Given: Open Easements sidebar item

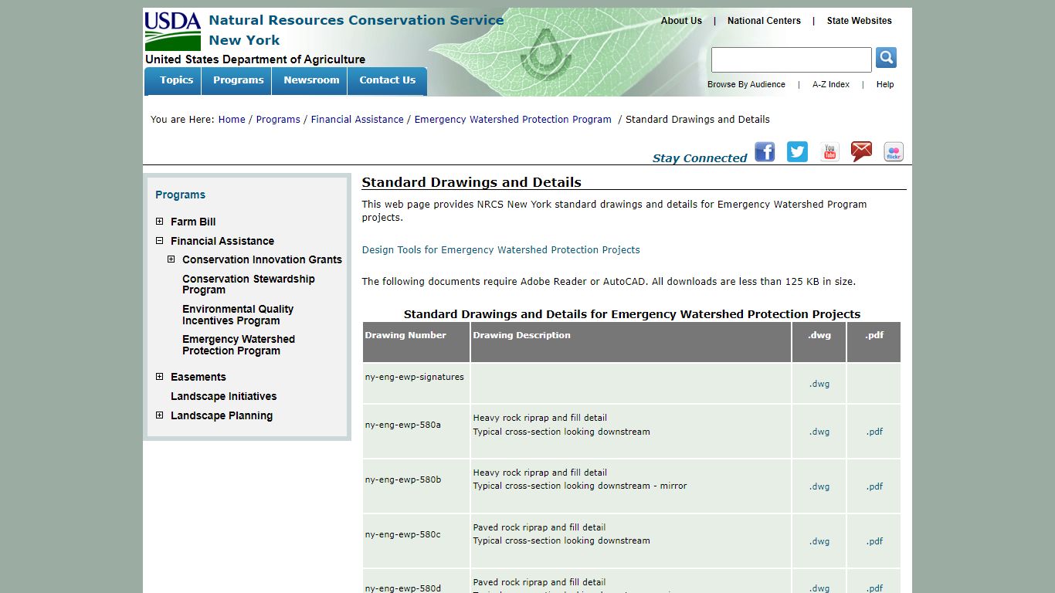Looking at the screenshot, I should 198,377.
